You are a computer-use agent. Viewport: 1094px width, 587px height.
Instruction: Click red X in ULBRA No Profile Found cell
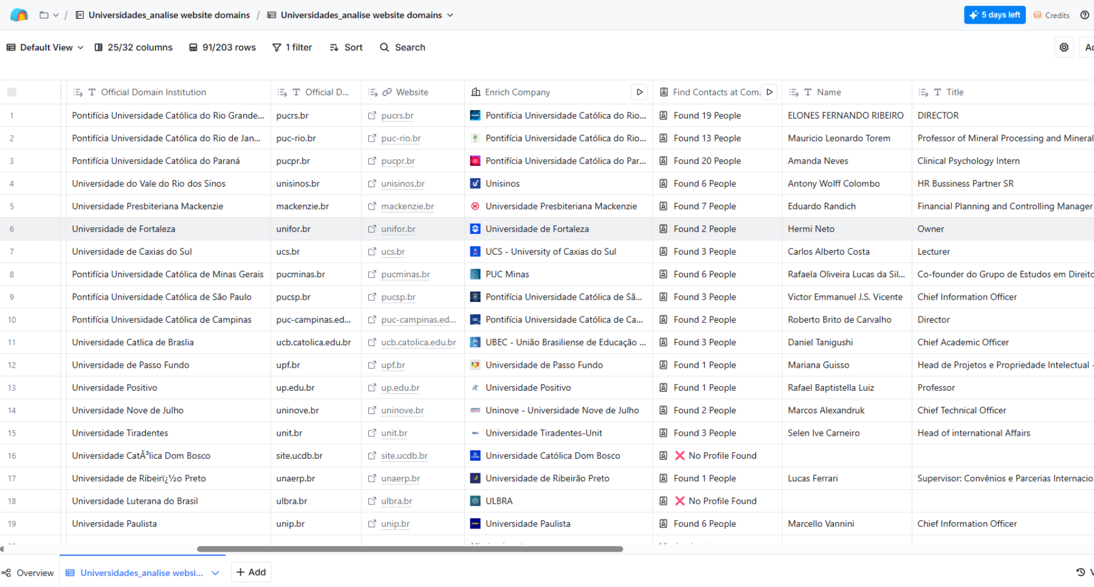coord(680,501)
